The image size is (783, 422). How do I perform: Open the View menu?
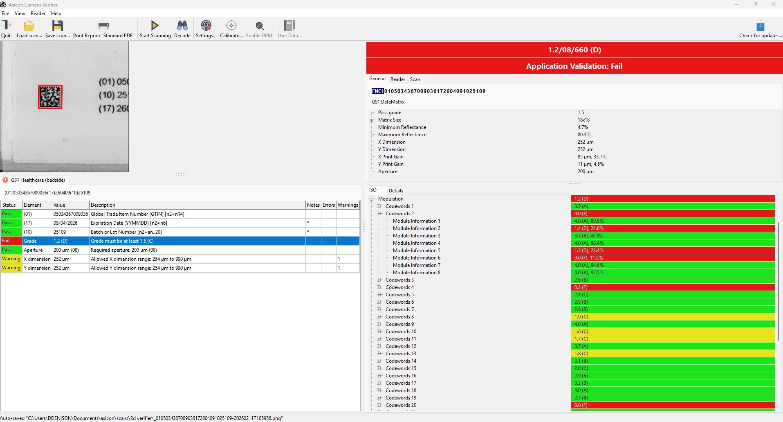[20, 14]
